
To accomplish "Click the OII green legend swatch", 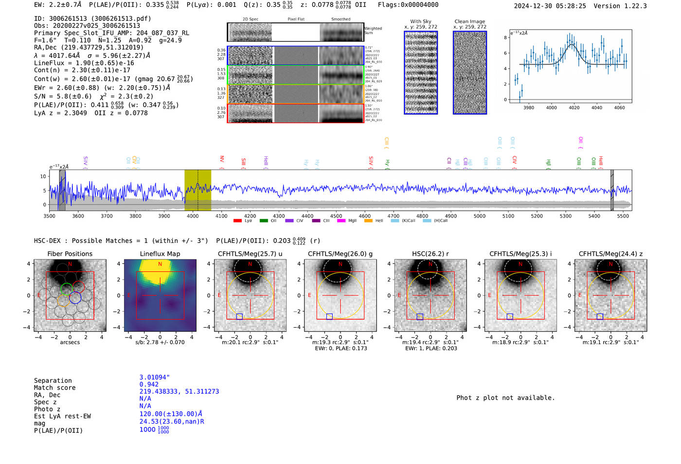I will [264, 221].
